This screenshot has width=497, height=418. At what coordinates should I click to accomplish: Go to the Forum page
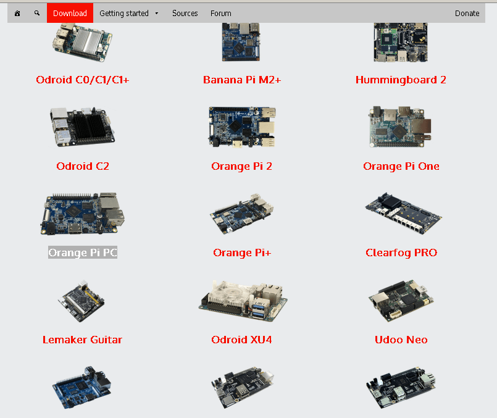point(221,14)
